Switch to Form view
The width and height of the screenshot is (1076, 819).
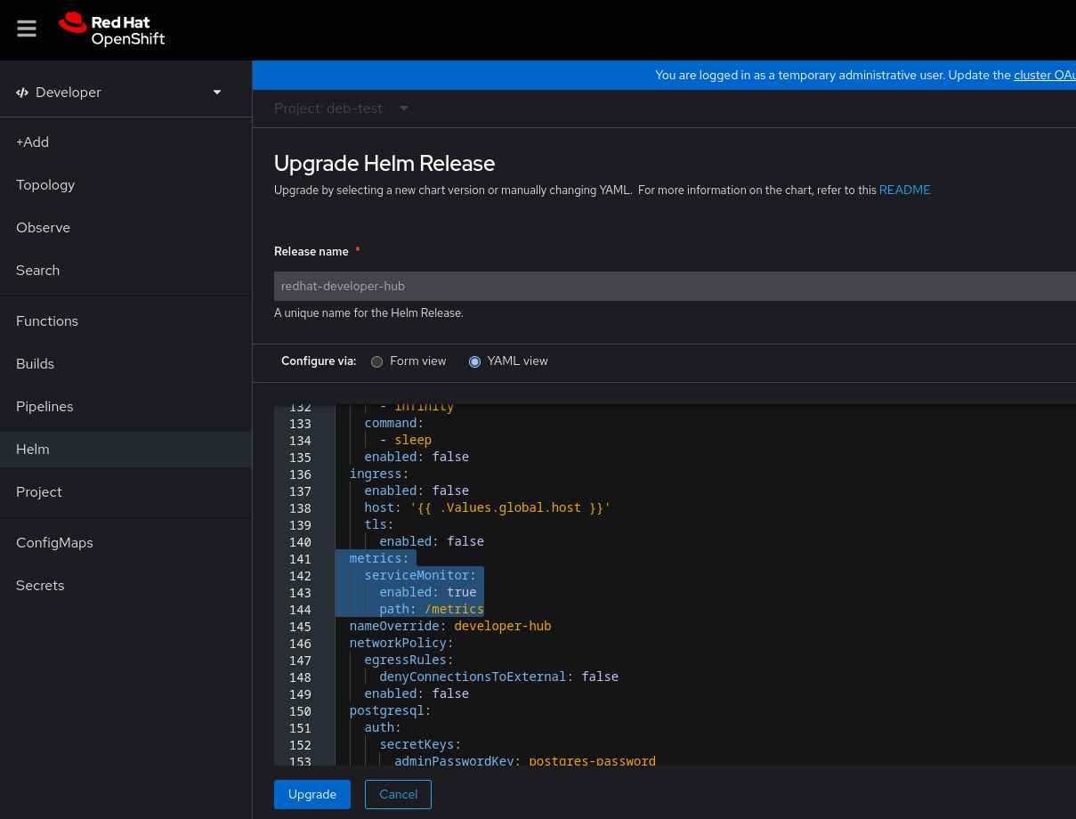click(376, 361)
